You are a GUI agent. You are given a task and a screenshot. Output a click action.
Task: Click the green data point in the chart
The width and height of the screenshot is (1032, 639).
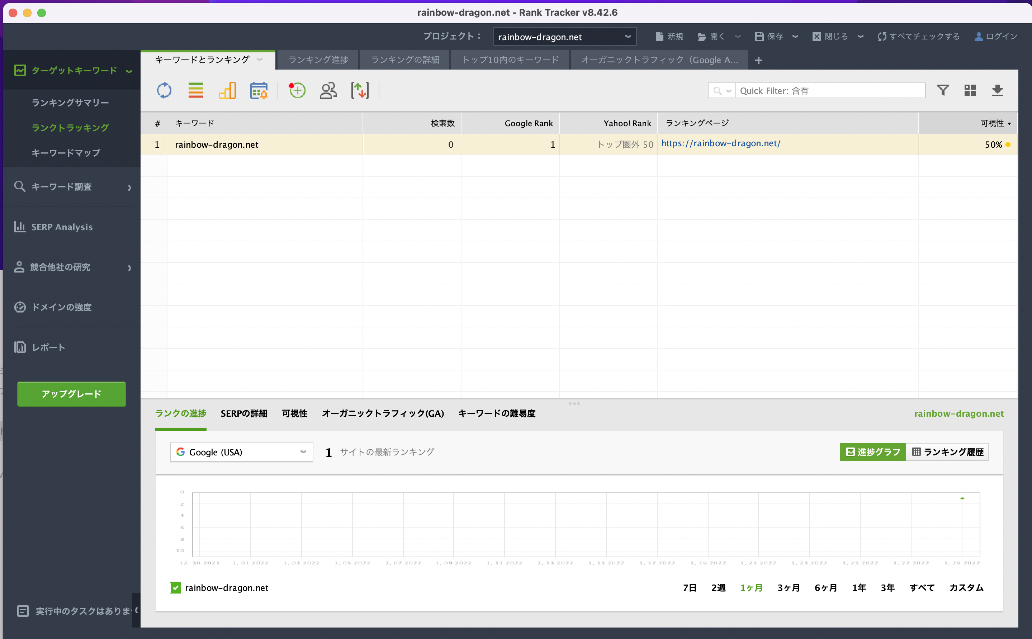[962, 498]
